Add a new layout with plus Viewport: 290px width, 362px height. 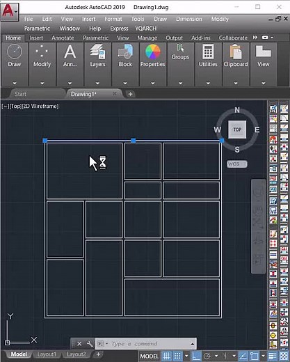point(98,354)
